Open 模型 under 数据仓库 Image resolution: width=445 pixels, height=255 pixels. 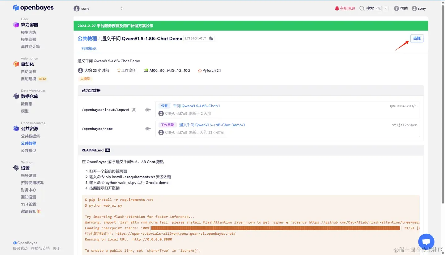tap(25, 111)
